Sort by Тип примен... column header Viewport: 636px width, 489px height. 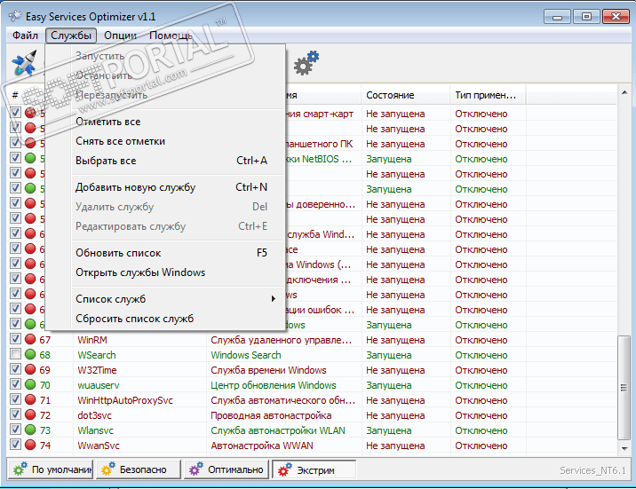488,95
